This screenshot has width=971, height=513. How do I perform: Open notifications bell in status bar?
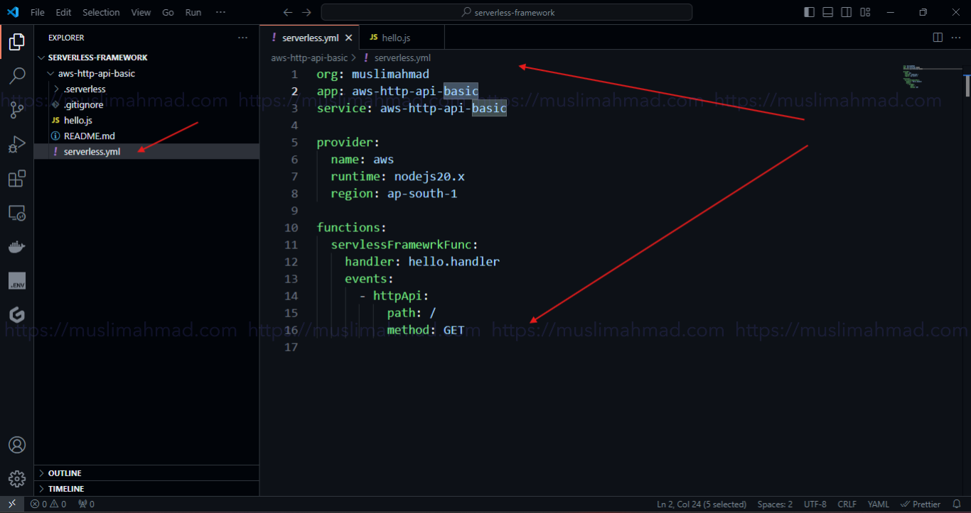(957, 504)
